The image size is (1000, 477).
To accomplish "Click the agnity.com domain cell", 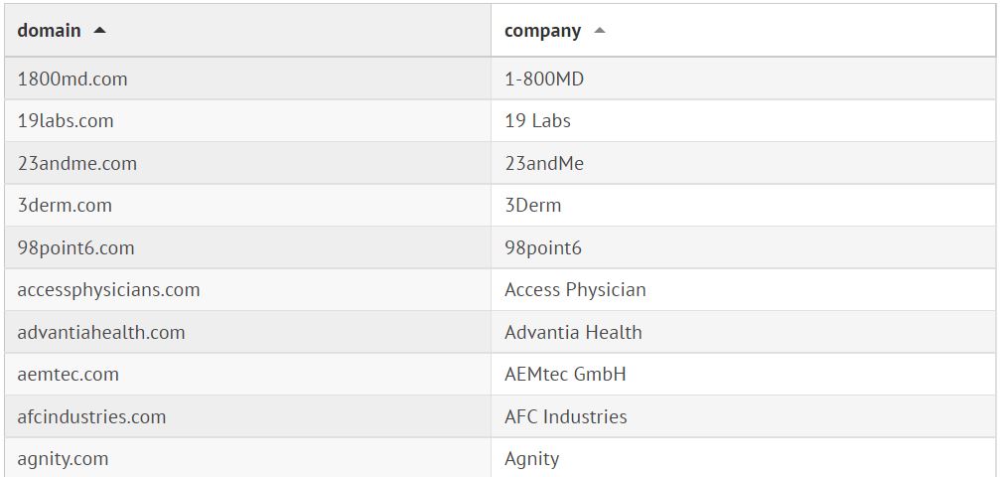I will click(x=63, y=459).
